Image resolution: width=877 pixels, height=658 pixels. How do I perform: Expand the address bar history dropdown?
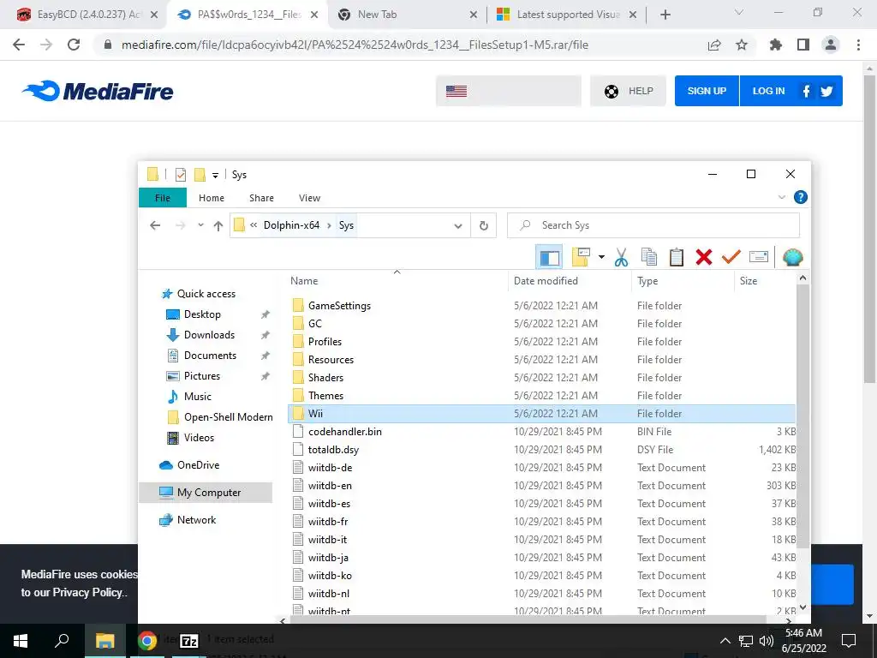coord(458,226)
